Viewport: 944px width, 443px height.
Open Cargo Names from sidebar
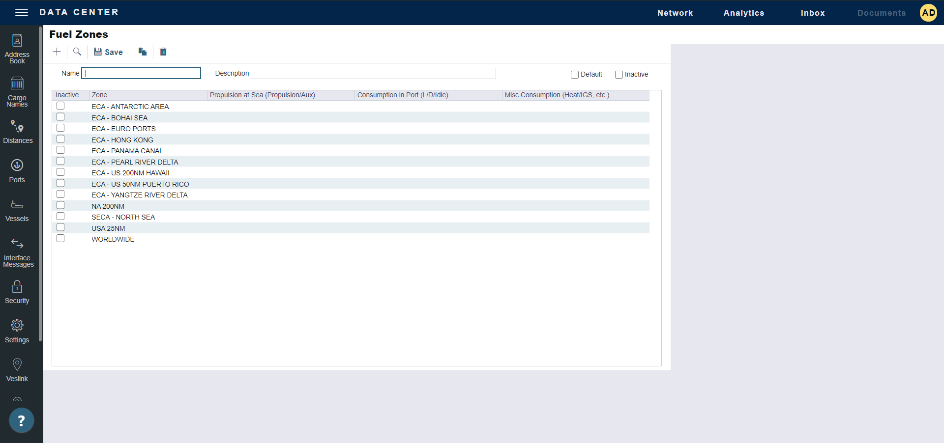(x=17, y=92)
